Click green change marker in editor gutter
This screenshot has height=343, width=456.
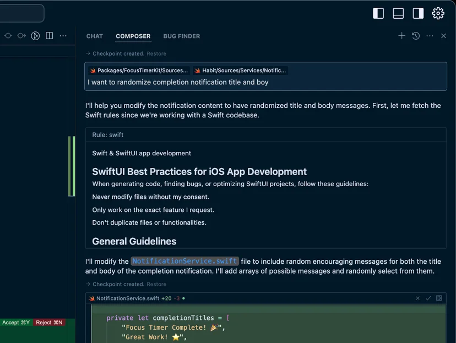(72, 166)
